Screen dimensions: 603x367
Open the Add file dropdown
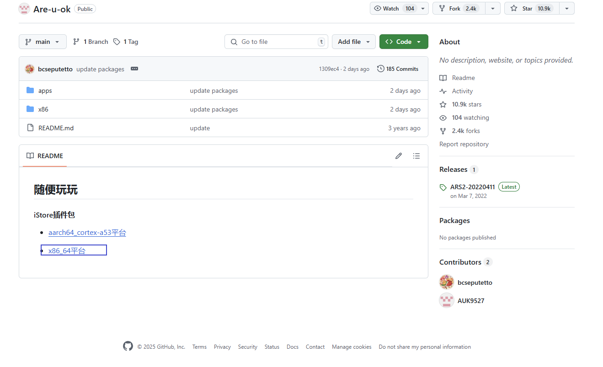click(354, 42)
